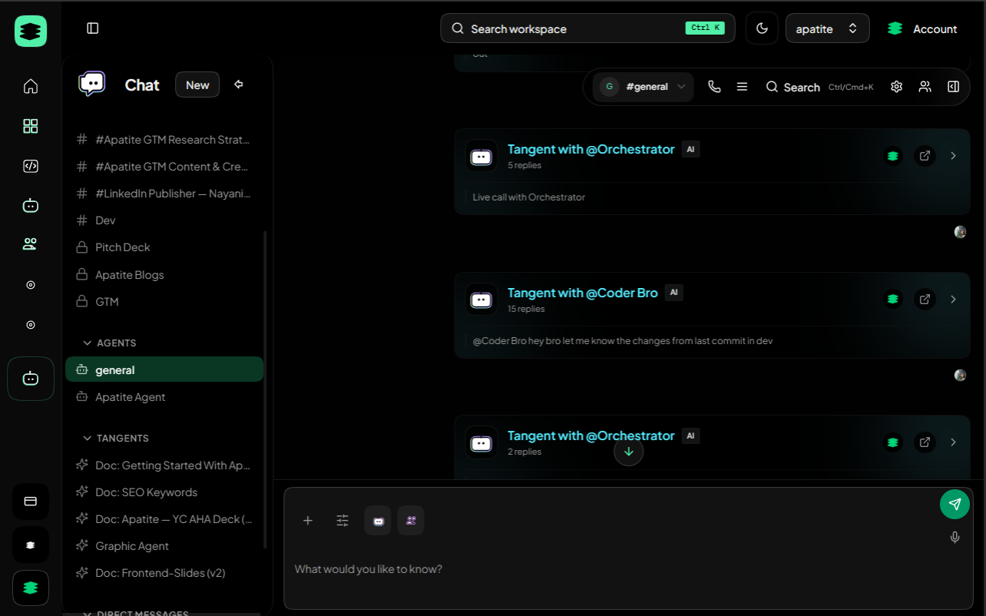Start a New chat

[197, 84]
